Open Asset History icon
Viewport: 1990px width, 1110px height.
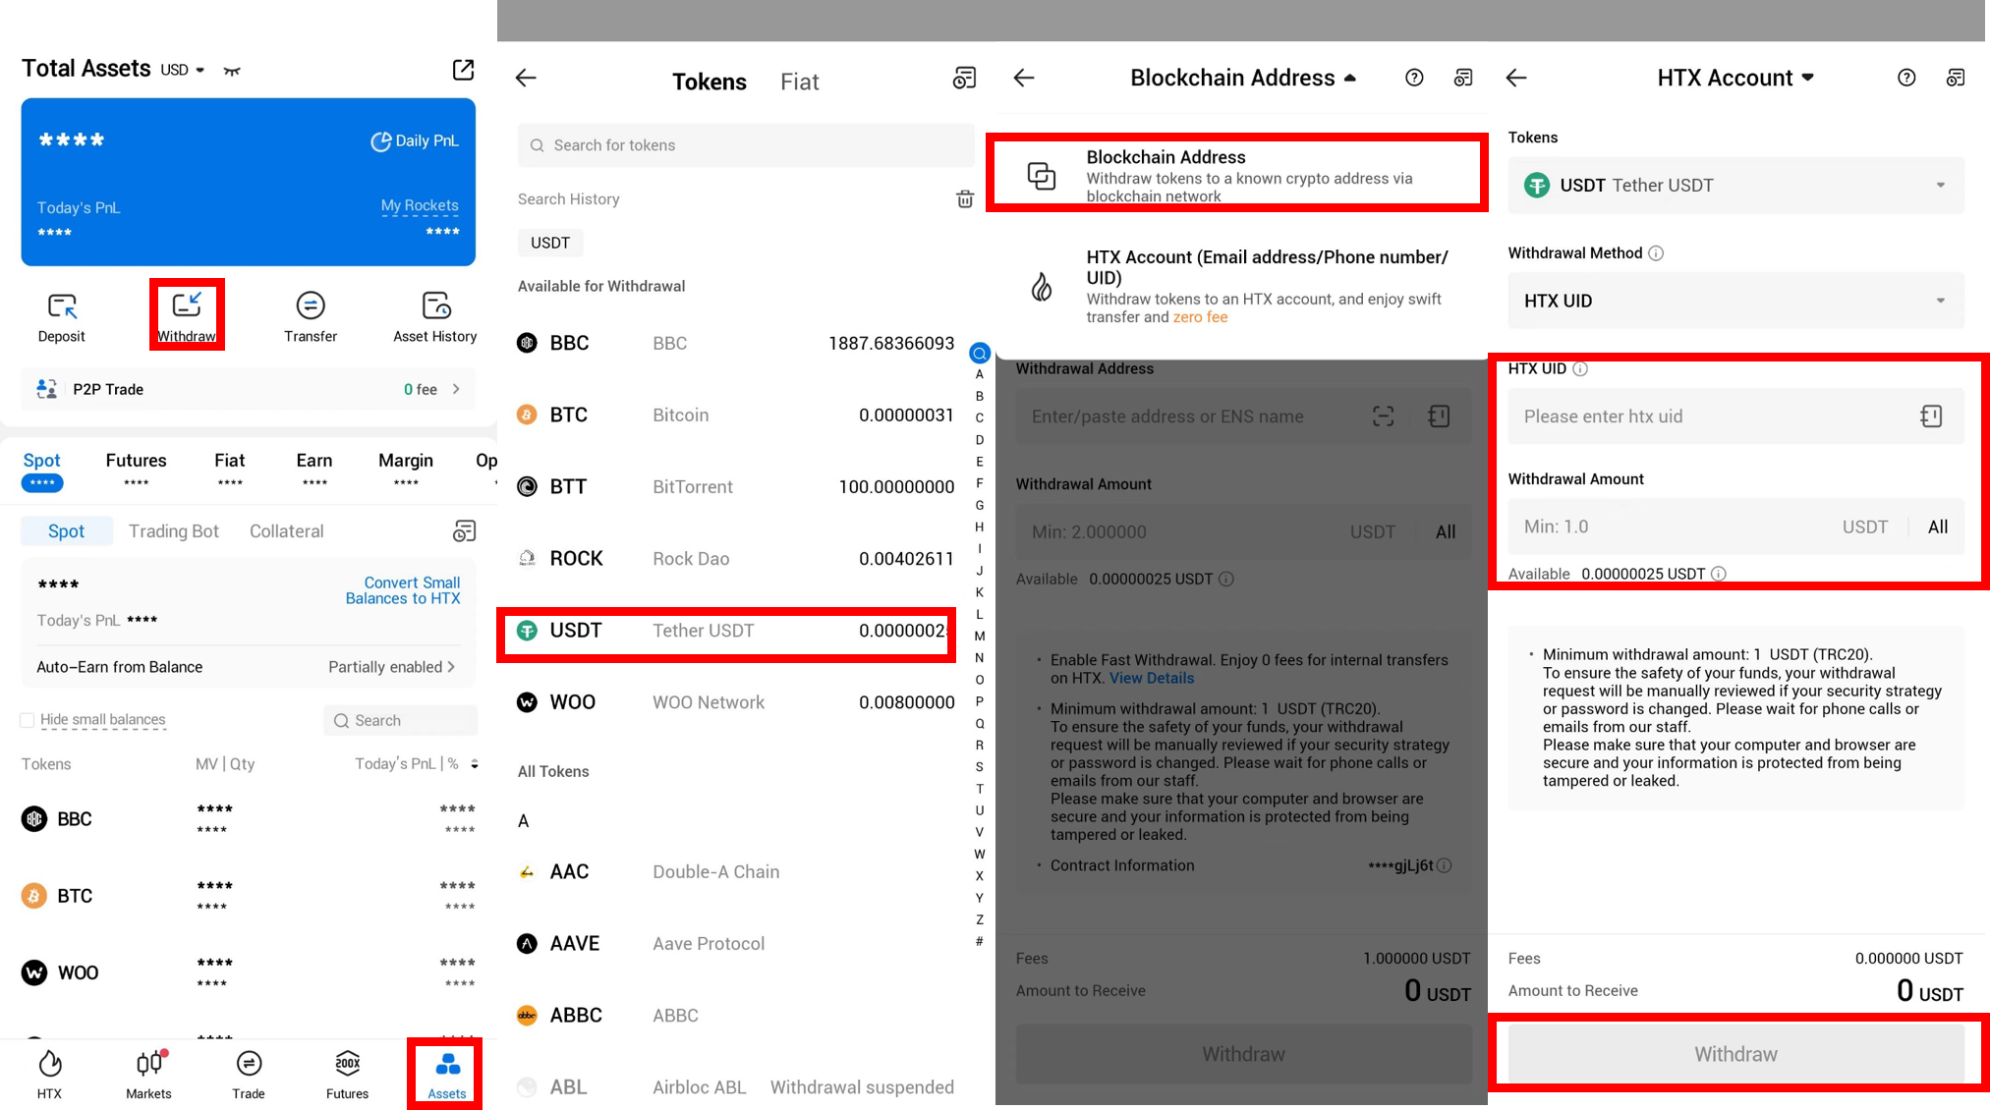pos(435,306)
